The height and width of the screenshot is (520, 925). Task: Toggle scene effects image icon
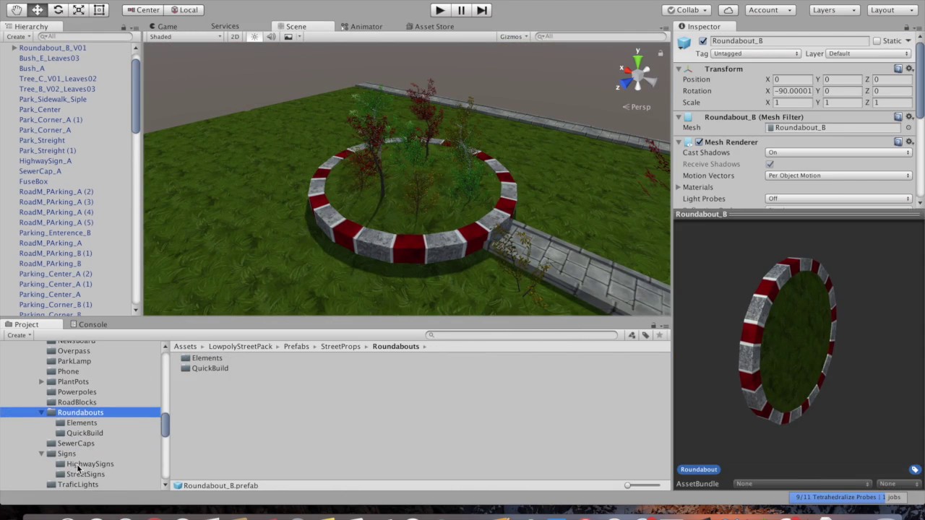pos(288,37)
